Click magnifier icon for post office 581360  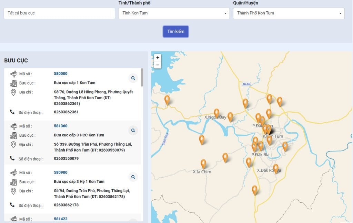point(133,131)
